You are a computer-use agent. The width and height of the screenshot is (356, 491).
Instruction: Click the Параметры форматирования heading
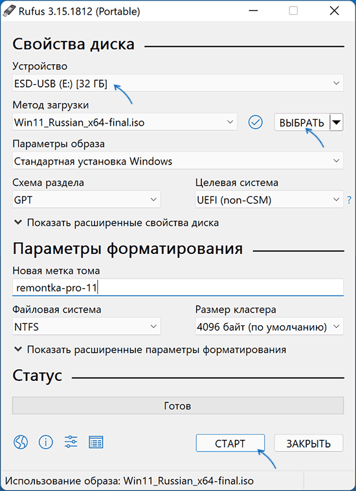(x=128, y=249)
